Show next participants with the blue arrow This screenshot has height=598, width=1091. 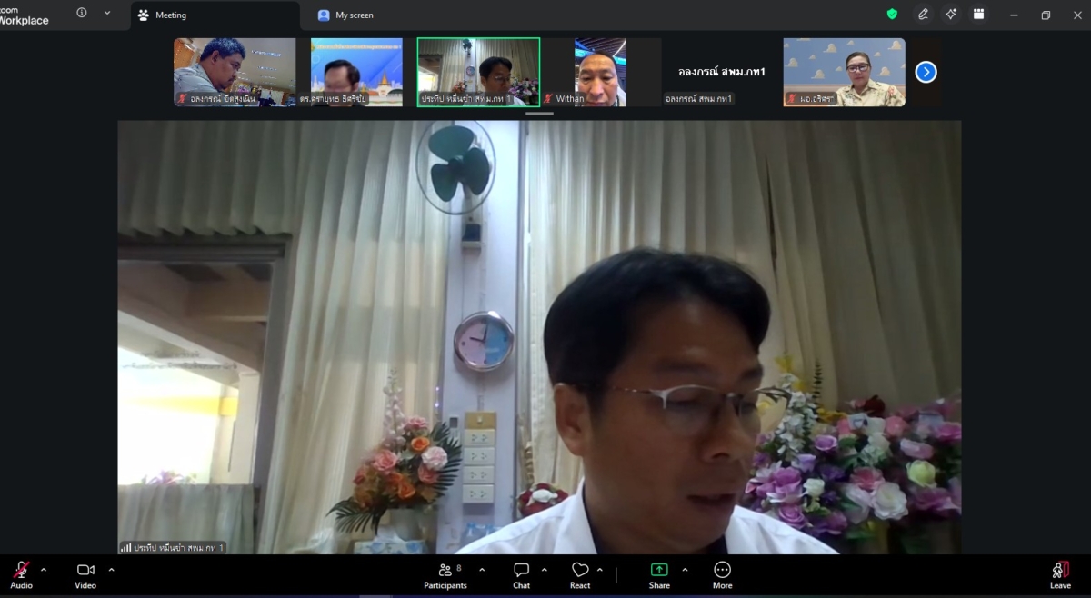coord(926,72)
